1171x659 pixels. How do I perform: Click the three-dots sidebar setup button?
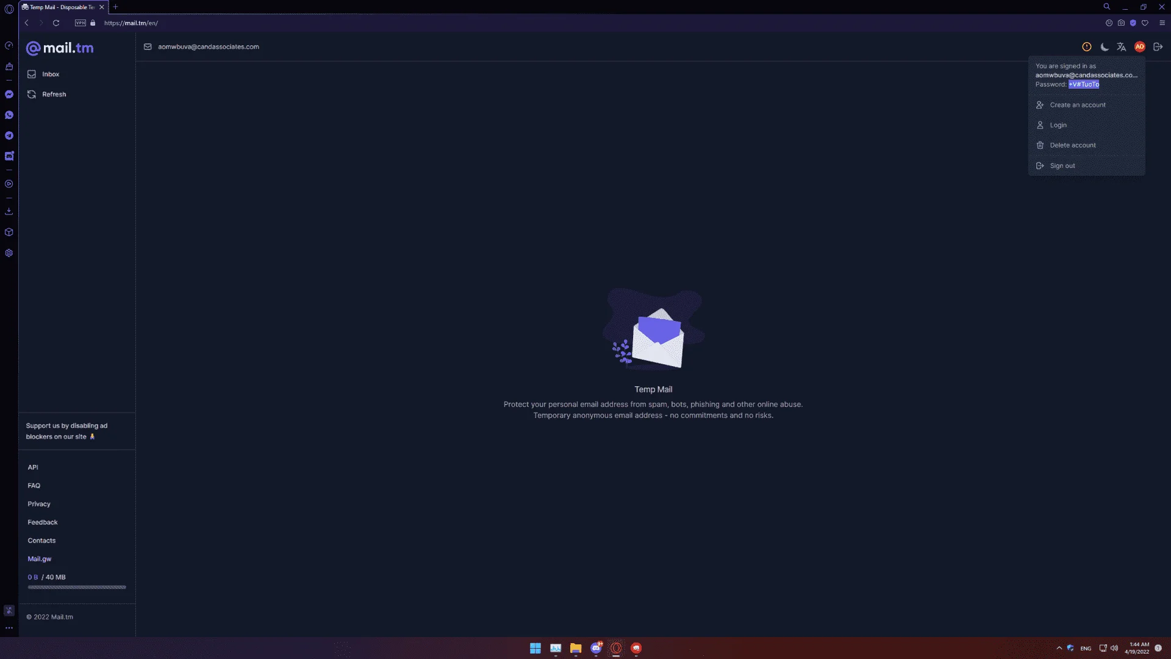coord(9,628)
